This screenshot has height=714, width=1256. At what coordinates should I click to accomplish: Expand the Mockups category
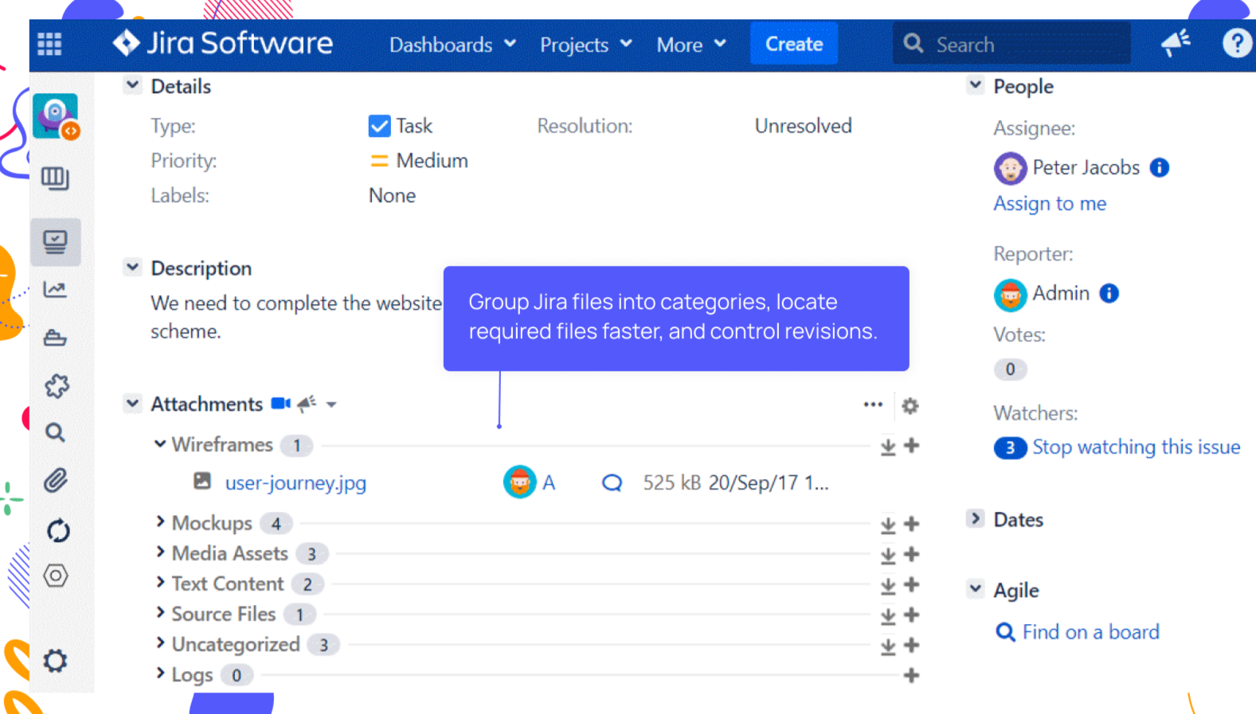tap(160, 521)
